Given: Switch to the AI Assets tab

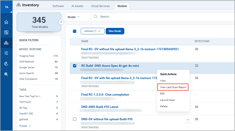Looking at the screenshot, I should point(77,6).
